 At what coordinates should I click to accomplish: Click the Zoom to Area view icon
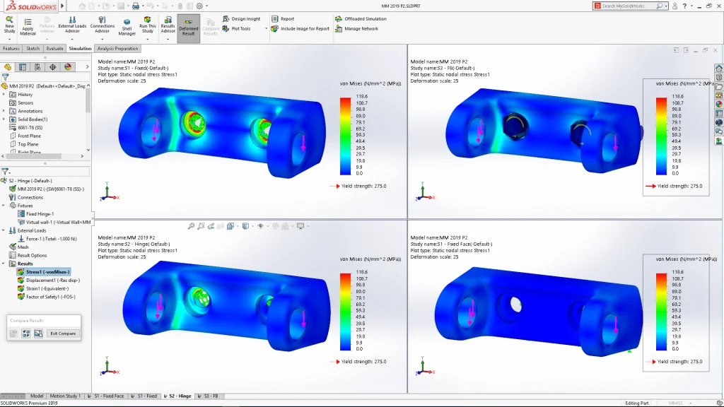tap(201, 226)
